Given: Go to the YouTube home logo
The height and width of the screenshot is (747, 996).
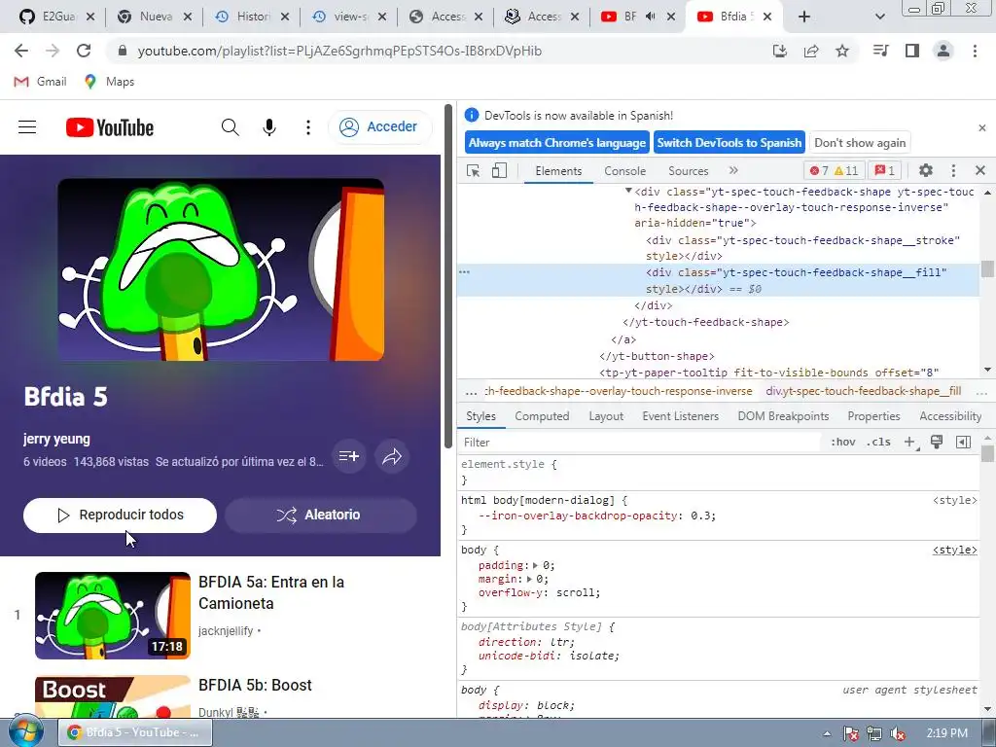Looking at the screenshot, I should 110,127.
